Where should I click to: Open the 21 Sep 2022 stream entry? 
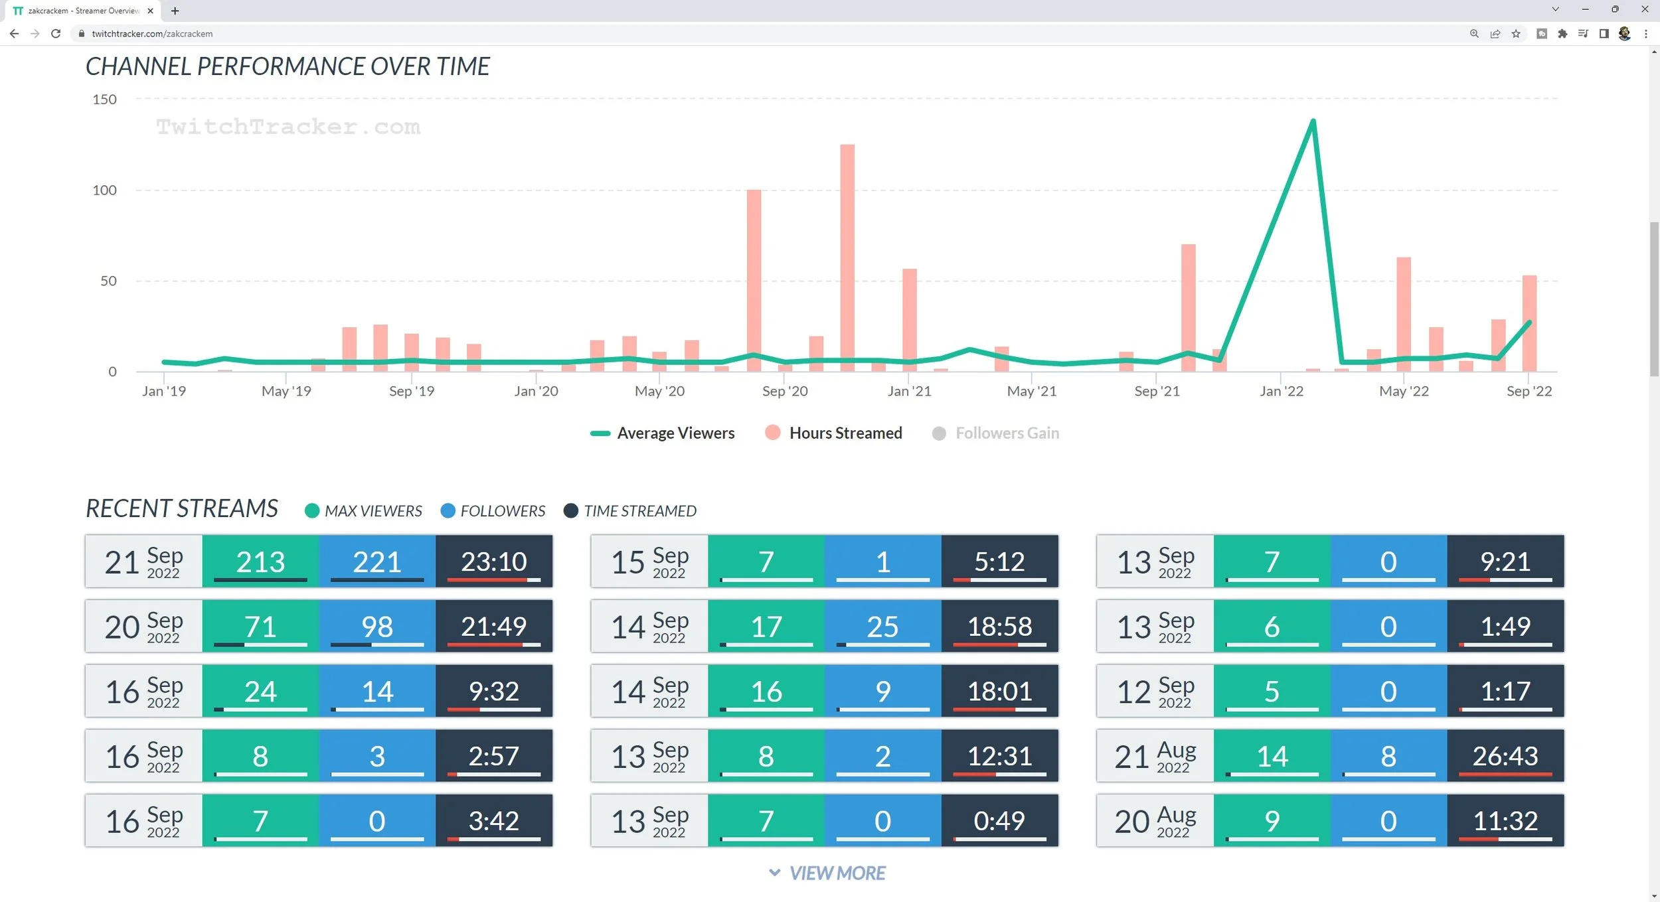pos(143,562)
